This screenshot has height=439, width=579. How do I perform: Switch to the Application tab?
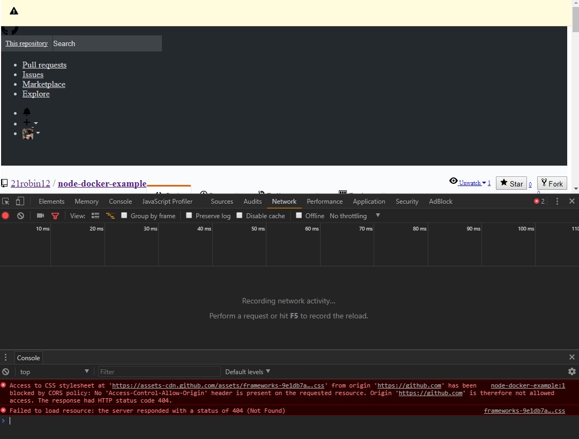pos(369,201)
